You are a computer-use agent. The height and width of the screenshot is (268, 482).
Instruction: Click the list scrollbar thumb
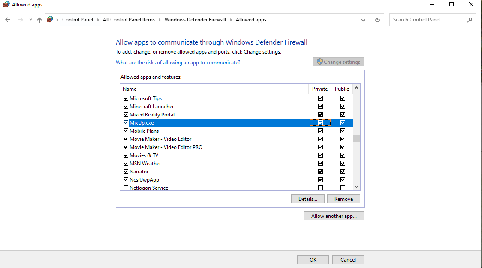click(357, 138)
